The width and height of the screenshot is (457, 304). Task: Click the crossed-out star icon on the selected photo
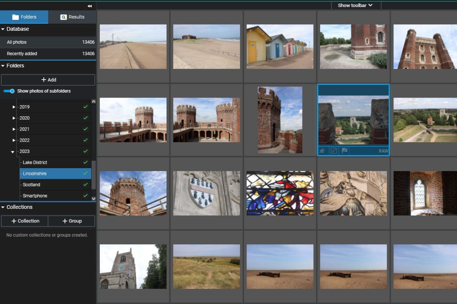[x=322, y=151]
